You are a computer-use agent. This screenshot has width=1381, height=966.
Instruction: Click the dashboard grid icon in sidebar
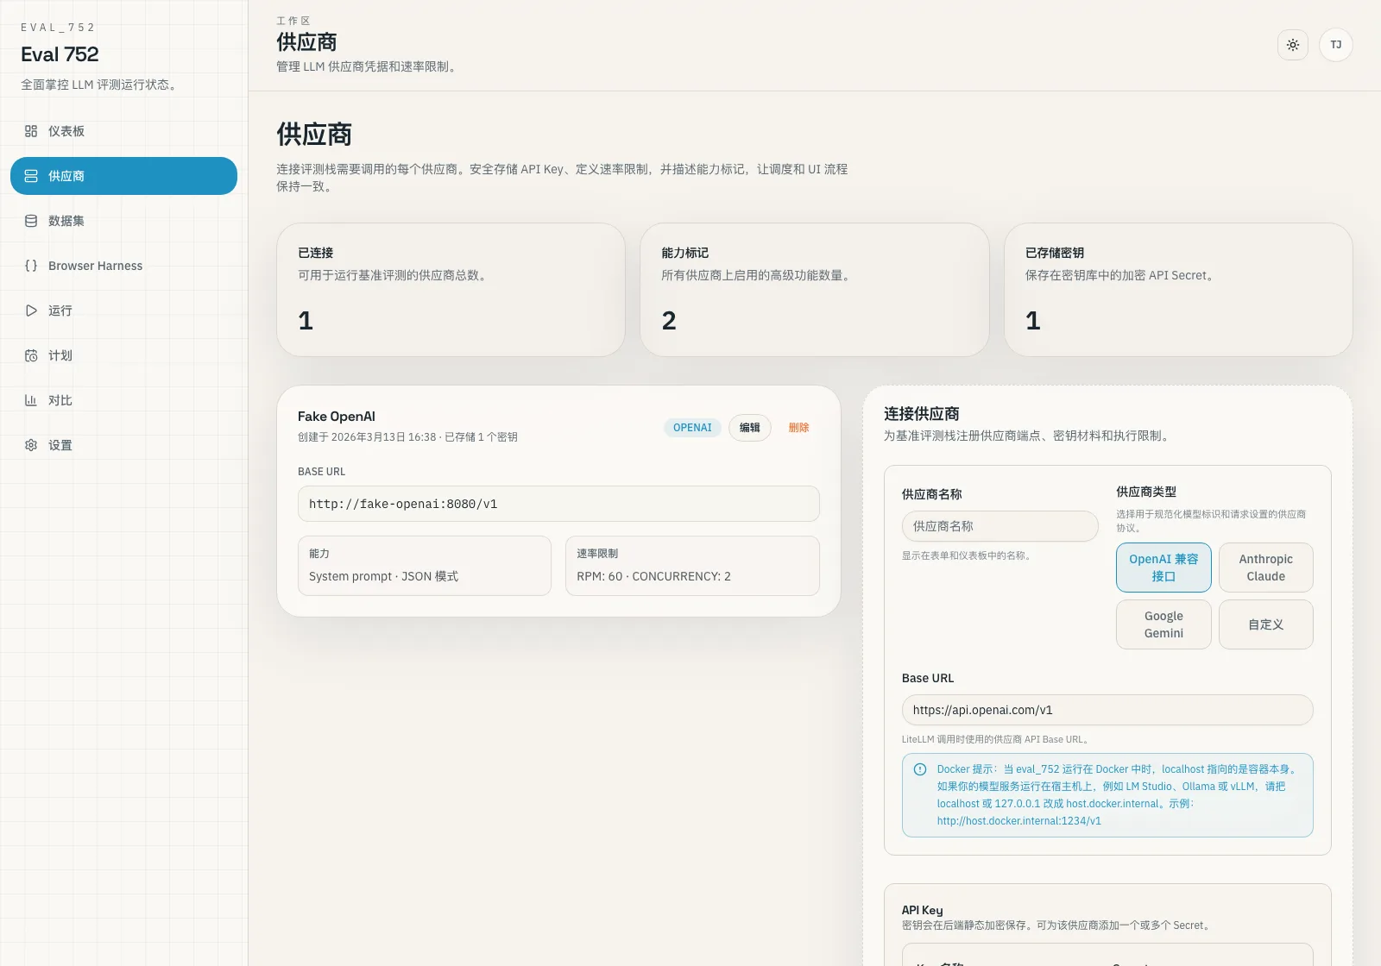31,131
